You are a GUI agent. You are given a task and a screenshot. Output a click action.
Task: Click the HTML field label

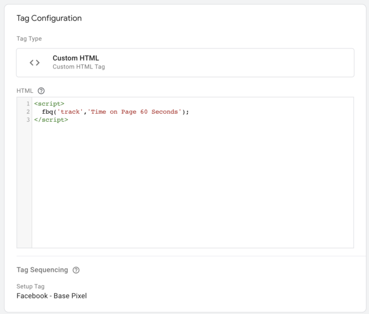[x=25, y=91]
